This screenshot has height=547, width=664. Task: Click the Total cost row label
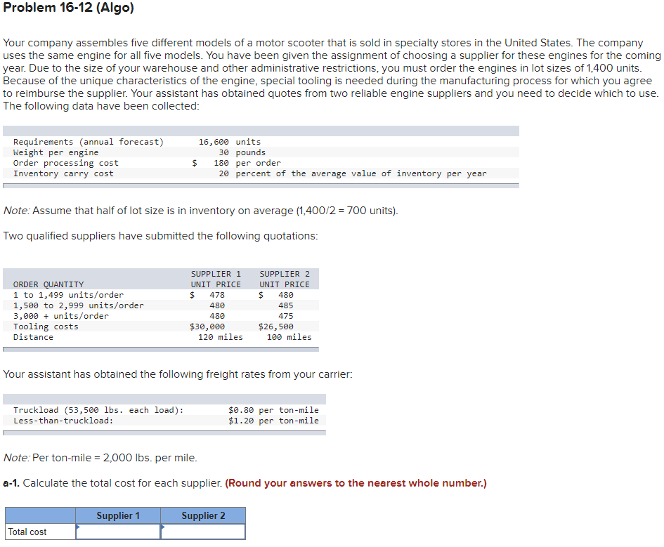pos(28,532)
